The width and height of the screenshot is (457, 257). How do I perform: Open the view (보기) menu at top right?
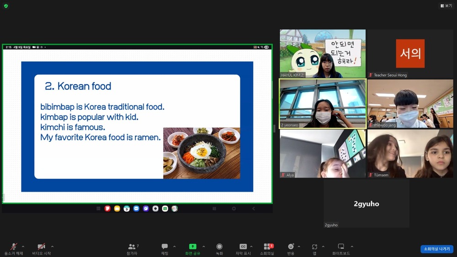(446, 5)
